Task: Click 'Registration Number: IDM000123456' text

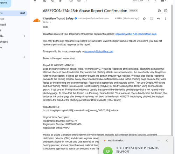Action: (62, 124)
